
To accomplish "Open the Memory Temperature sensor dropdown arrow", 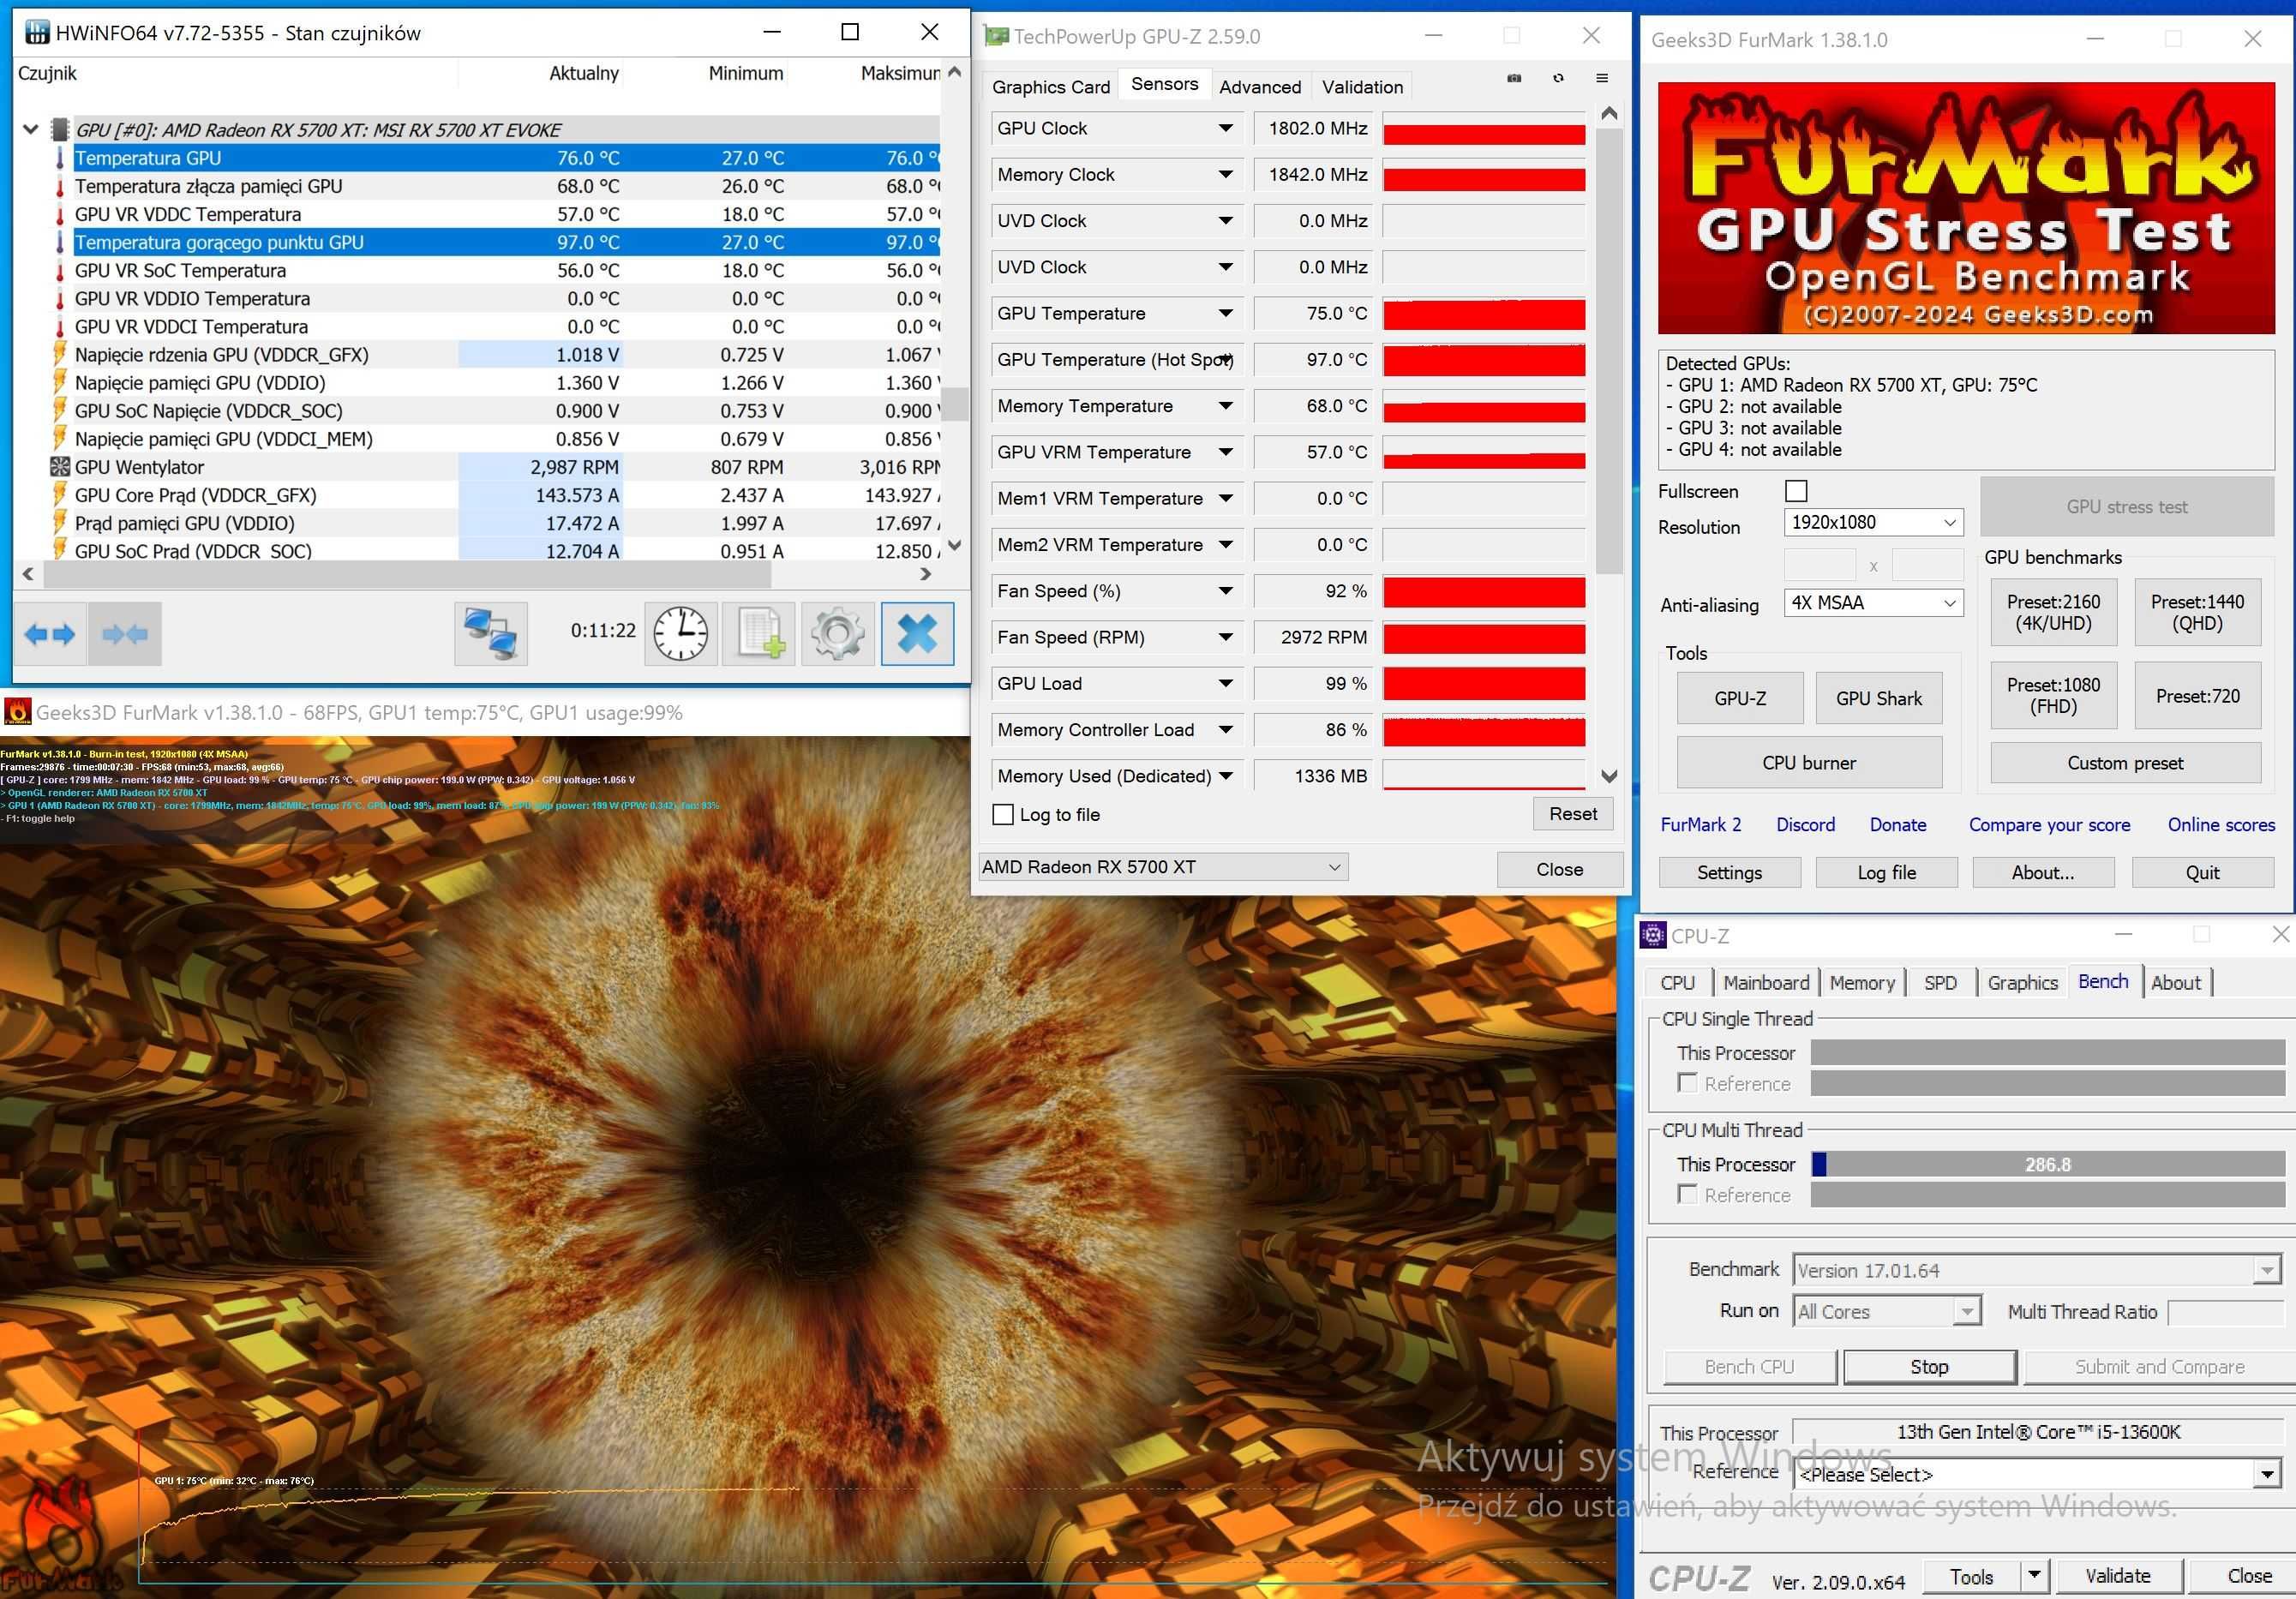I will (x=1225, y=406).
